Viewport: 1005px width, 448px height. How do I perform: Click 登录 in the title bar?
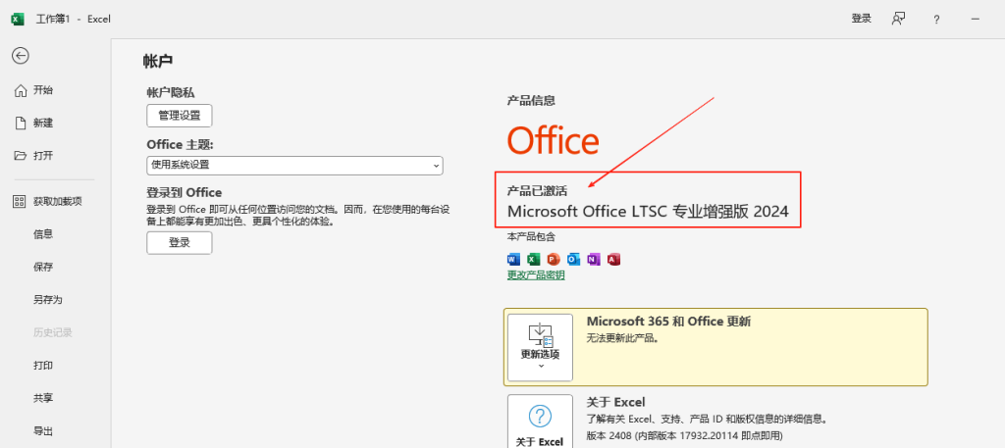(861, 19)
